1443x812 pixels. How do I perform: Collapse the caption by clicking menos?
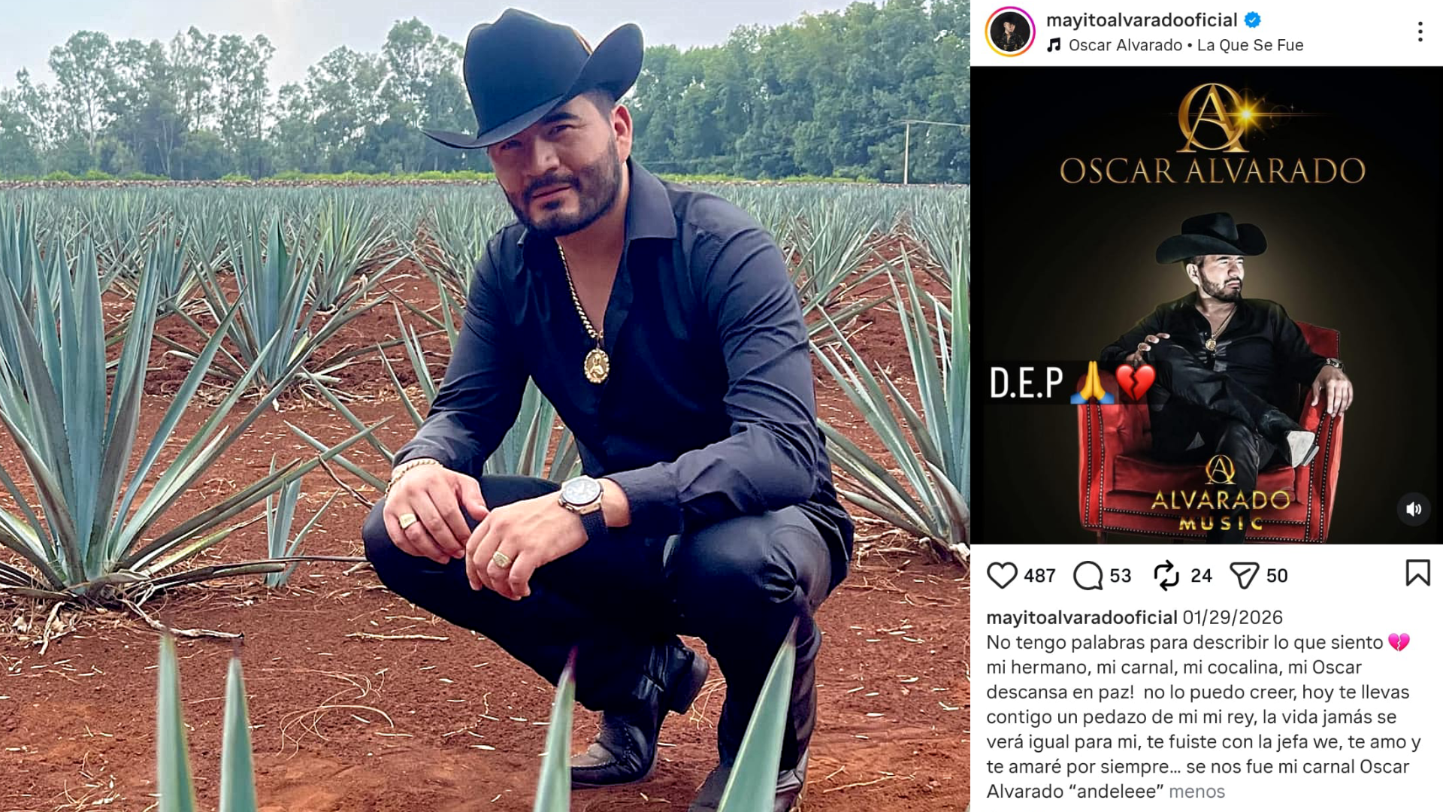(x=1196, y=792)
